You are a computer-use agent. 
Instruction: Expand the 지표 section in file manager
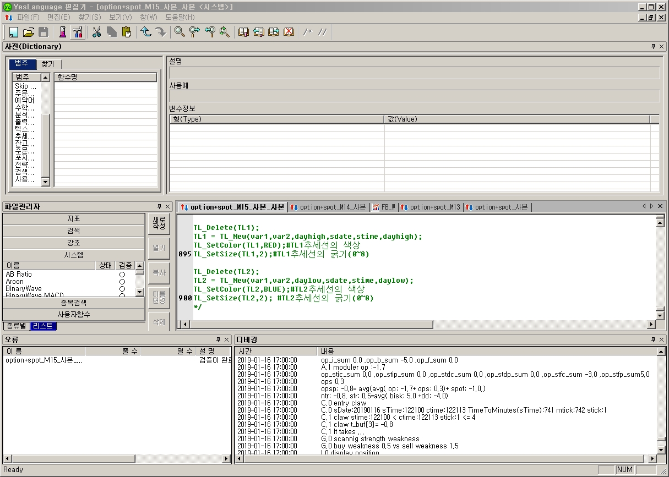point(74,219)
